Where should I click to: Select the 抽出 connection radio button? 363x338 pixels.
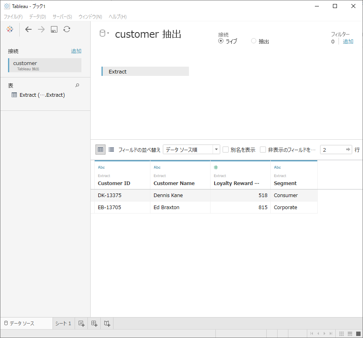pyautogui.click(x=253, y=41)
